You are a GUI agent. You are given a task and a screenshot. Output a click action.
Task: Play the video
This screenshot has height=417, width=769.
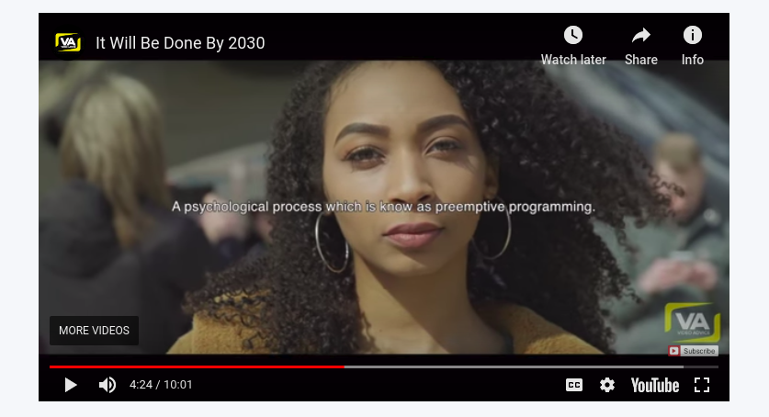coord(71,385)
